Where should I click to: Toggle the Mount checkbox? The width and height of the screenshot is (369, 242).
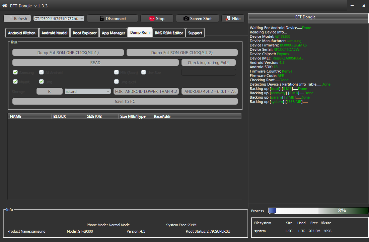pyautogui.click(x=15, y=81)
